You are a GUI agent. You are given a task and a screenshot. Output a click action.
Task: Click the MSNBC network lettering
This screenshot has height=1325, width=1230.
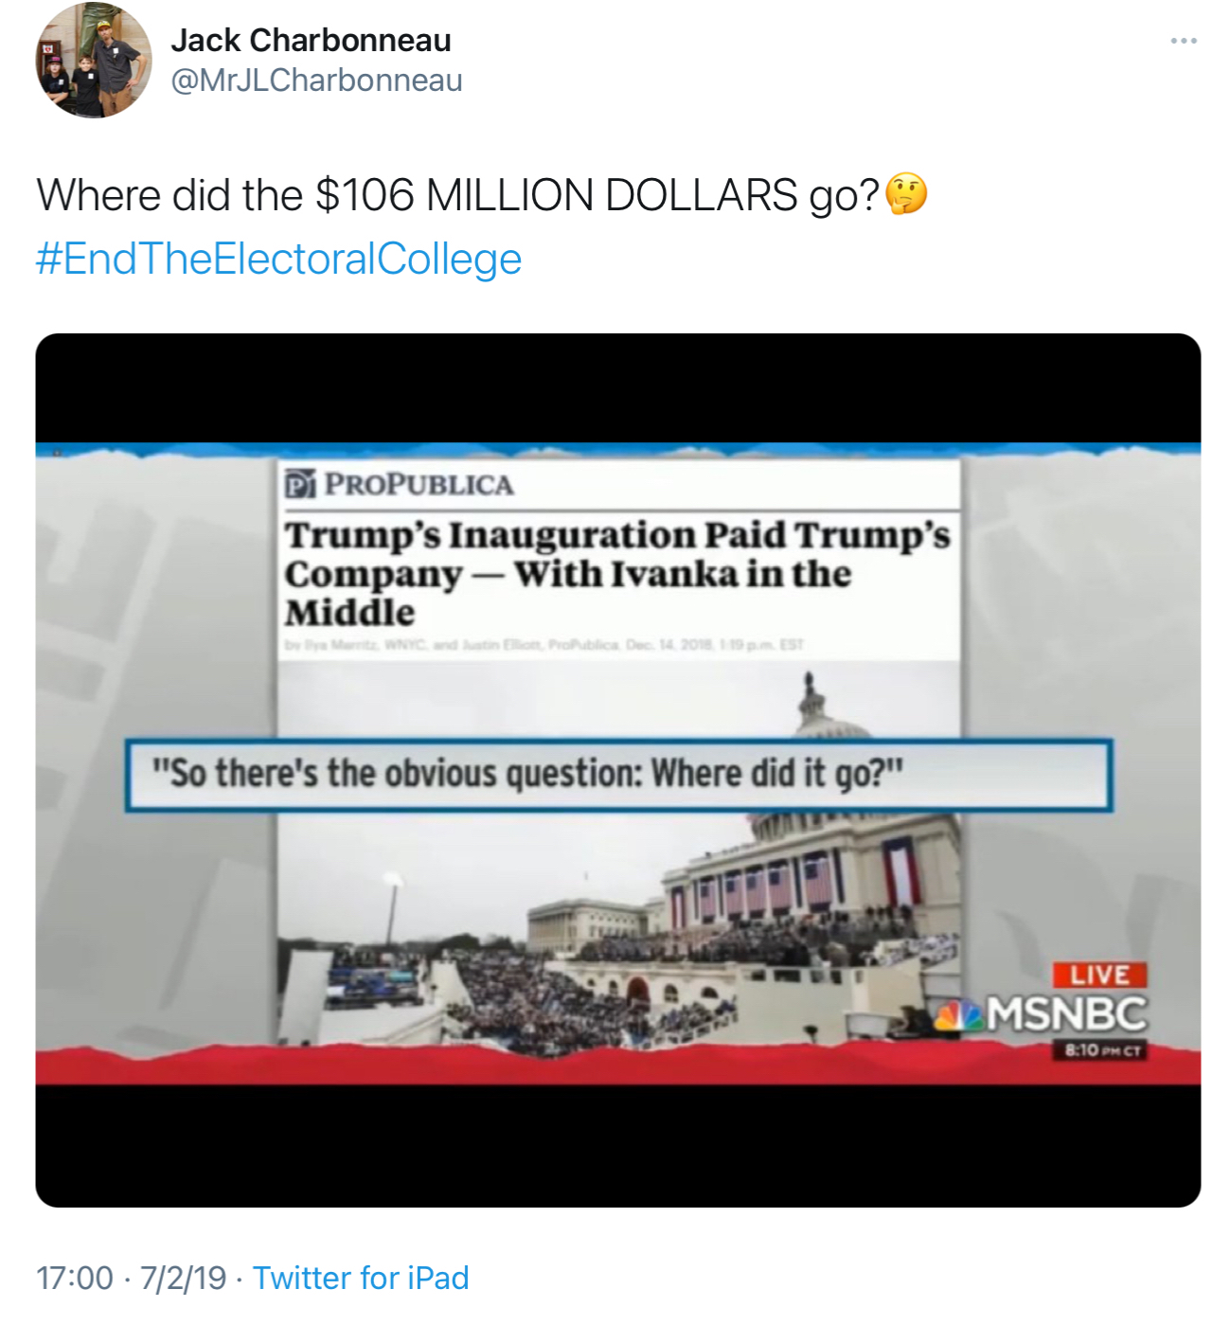(1066, 1014)
